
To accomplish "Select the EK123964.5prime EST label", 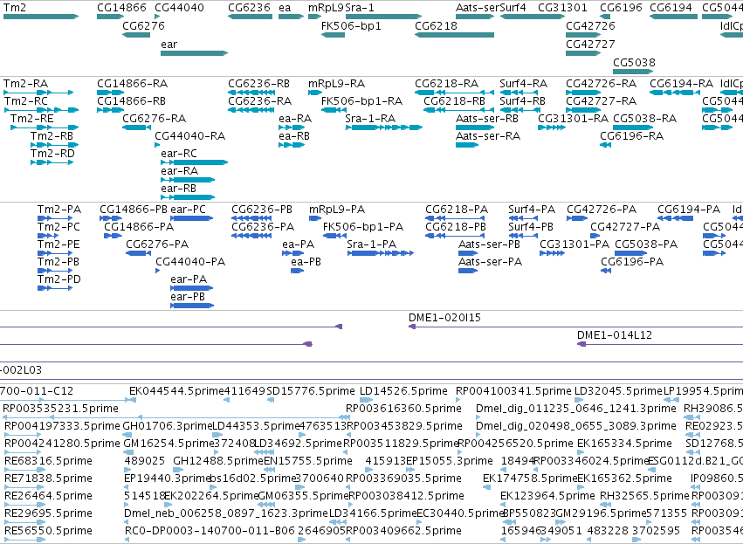I will click(x=547, y=496).
